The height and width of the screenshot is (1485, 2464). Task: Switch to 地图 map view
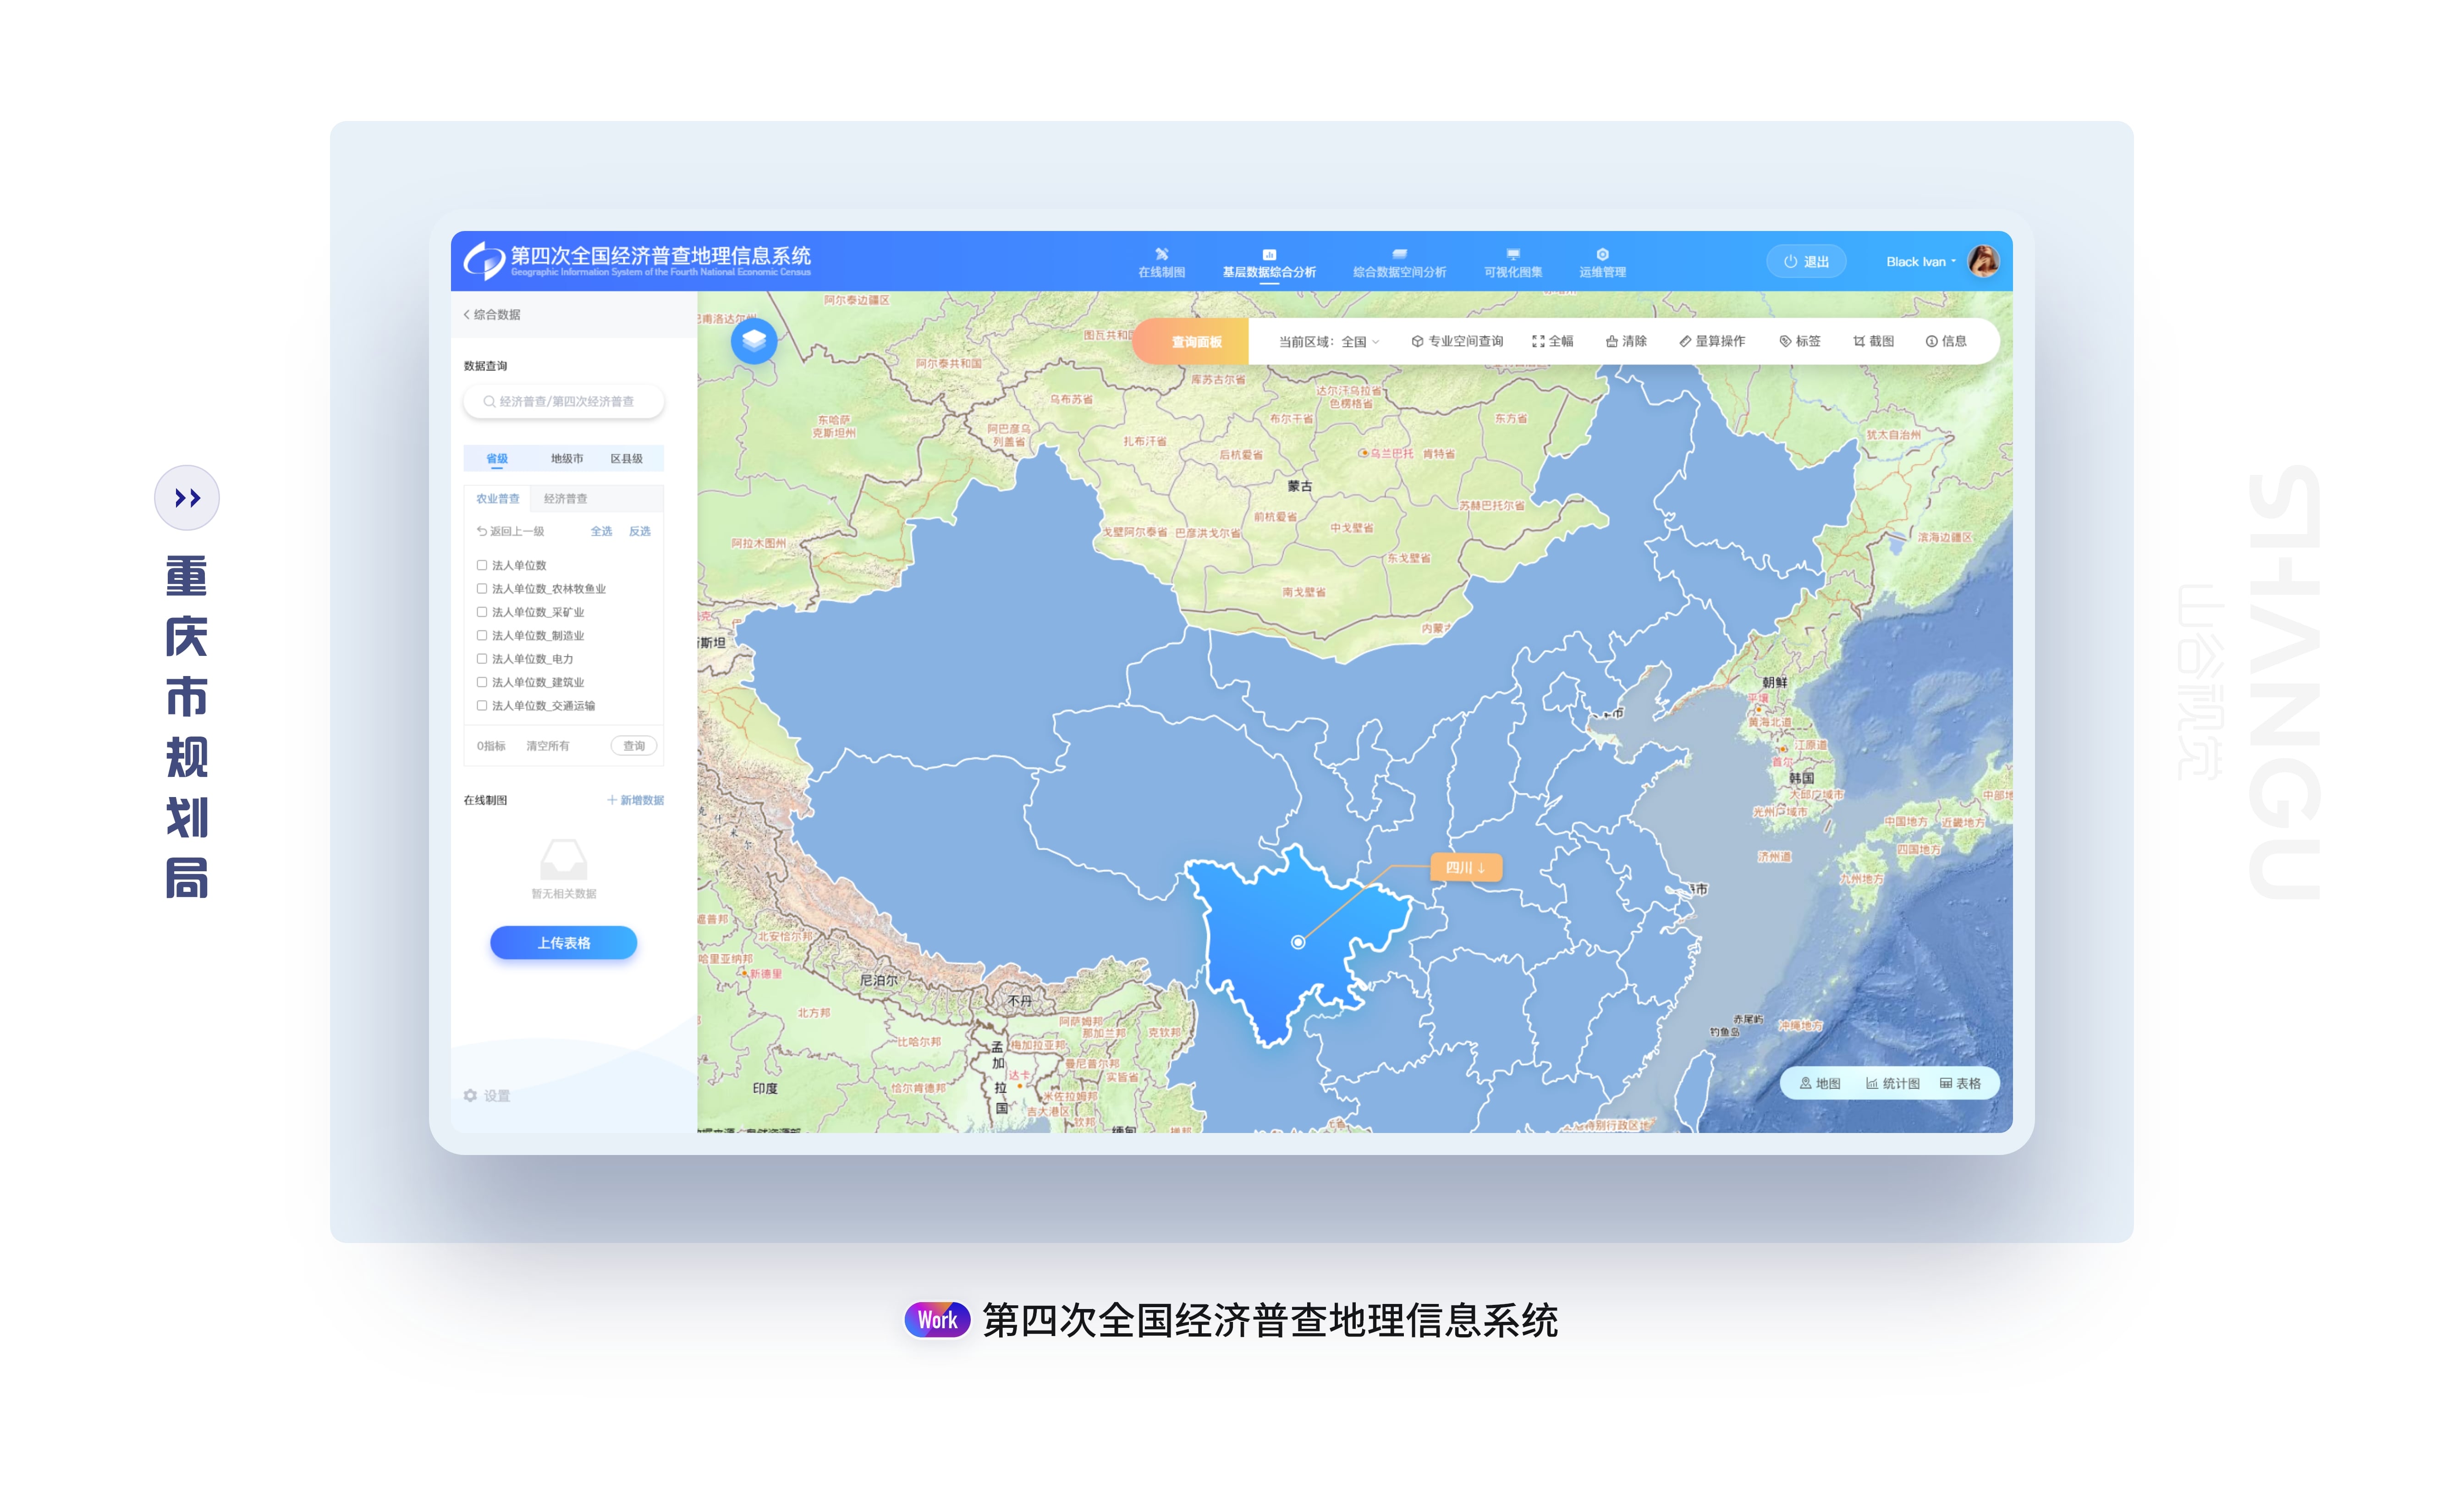click(x=1820, y=1083)
